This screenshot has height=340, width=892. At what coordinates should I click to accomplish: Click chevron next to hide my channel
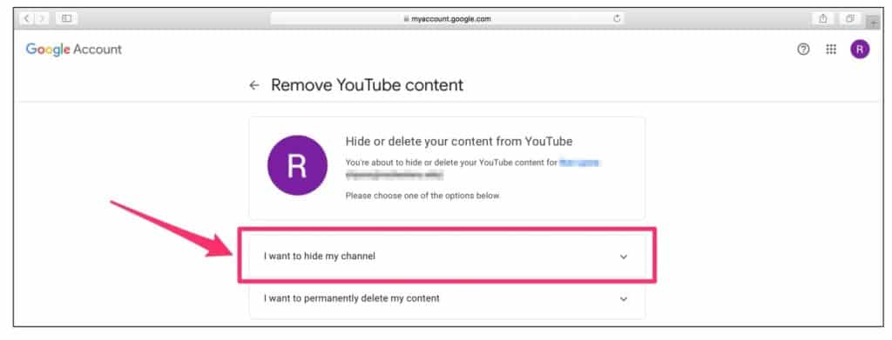(624, 257)
